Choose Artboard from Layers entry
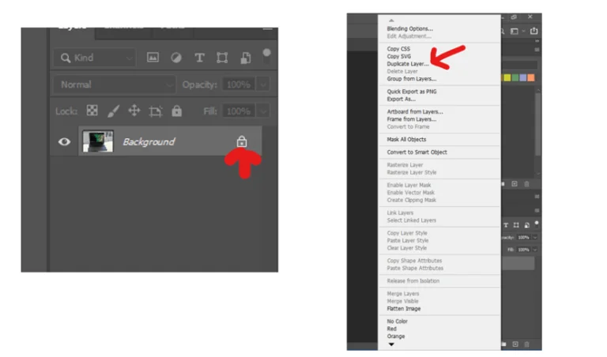This screenshot has width=607, height=357. (x=415, y=112)
